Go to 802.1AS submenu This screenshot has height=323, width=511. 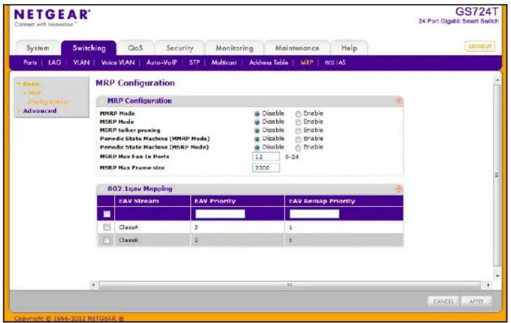[x=335, y=62]
